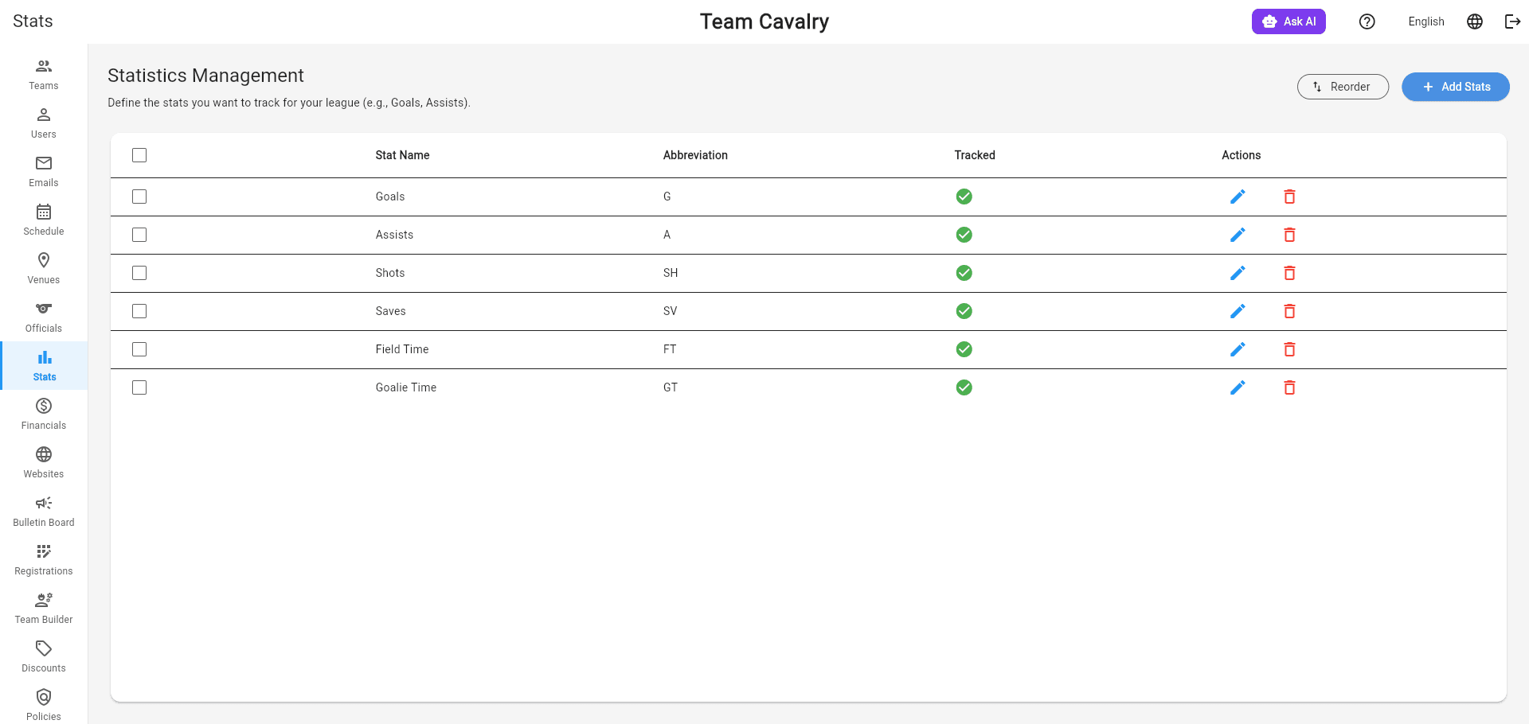Open Team Builder
Screen dimensions: 1529x724
click(x=44, y=609)
